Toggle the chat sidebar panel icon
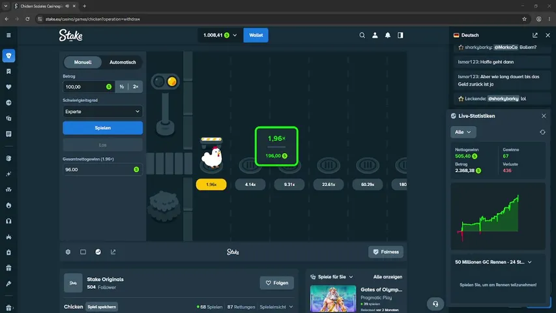Image resolution: width=556 pixels, height=313 pixels. point(400,35)
